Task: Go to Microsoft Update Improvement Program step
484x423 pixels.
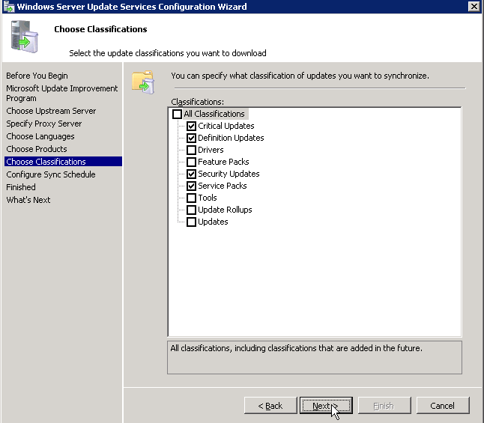Action: click(61, 93)
